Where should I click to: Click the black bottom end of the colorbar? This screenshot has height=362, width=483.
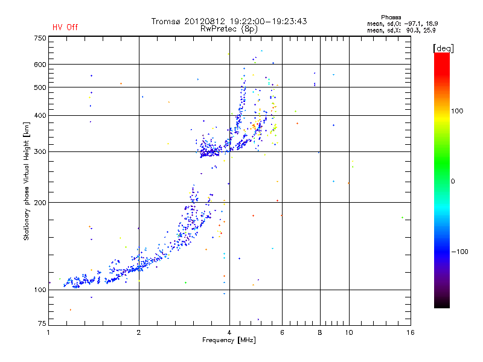442,303
